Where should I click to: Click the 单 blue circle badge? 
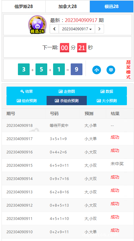pos(111,70)
